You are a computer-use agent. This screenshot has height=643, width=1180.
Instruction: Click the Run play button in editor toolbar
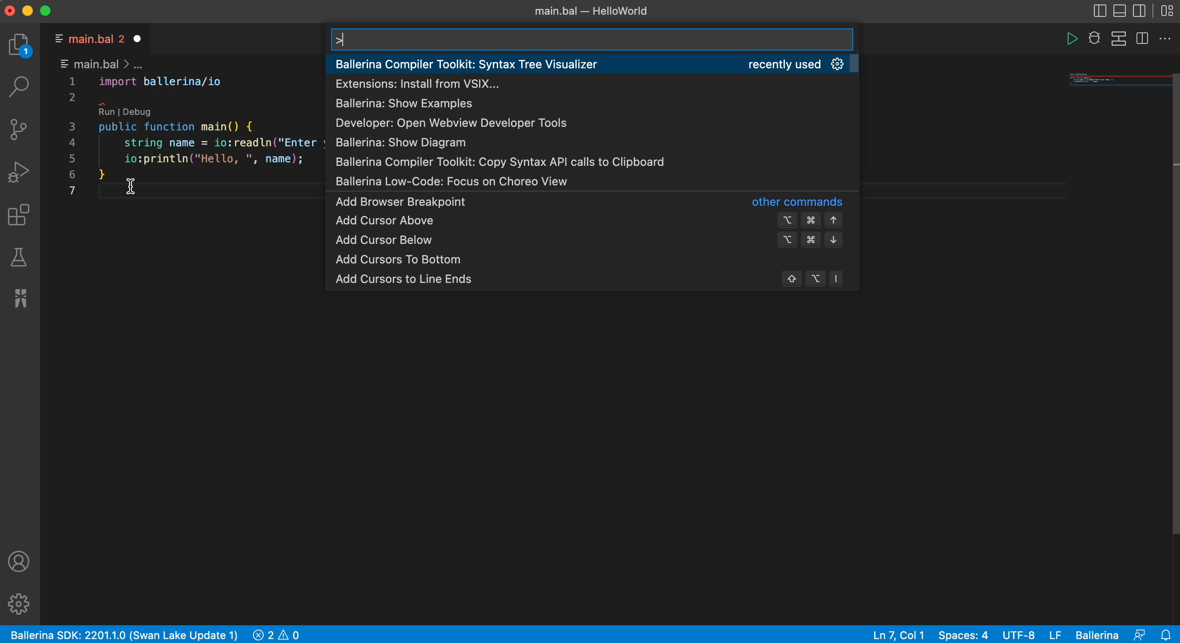click(x=1072, y=39)
